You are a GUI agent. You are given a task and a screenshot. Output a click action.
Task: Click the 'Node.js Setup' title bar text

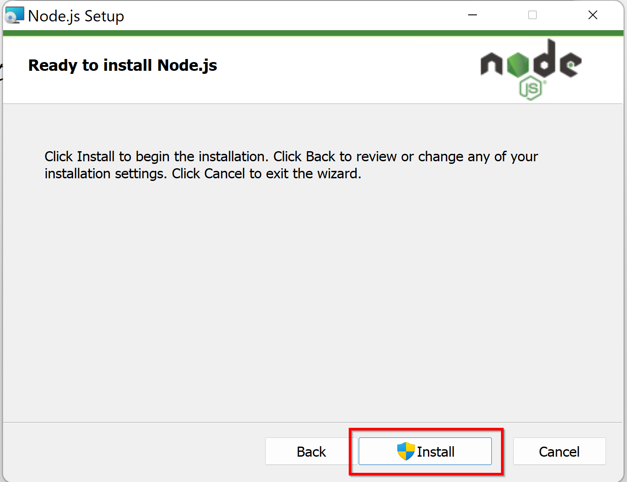click(76, 16)
